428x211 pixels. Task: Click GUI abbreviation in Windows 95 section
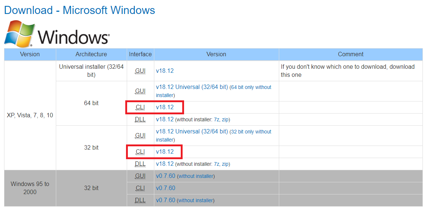(140, 176)
